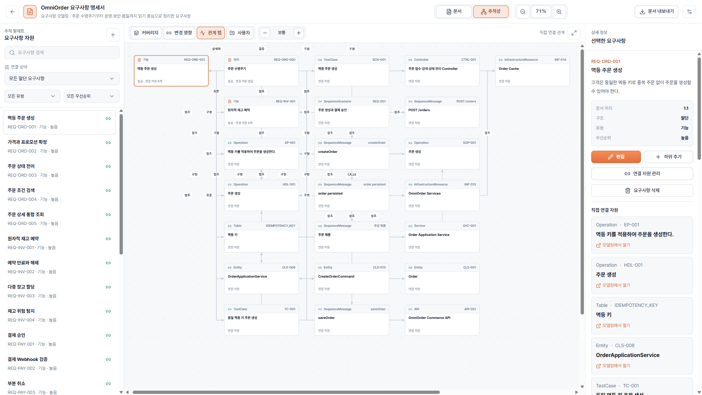Click the link icon for 재고 위험 탐지
The height and width of the screenshot is (395, 702).
[x=108, y=311]
